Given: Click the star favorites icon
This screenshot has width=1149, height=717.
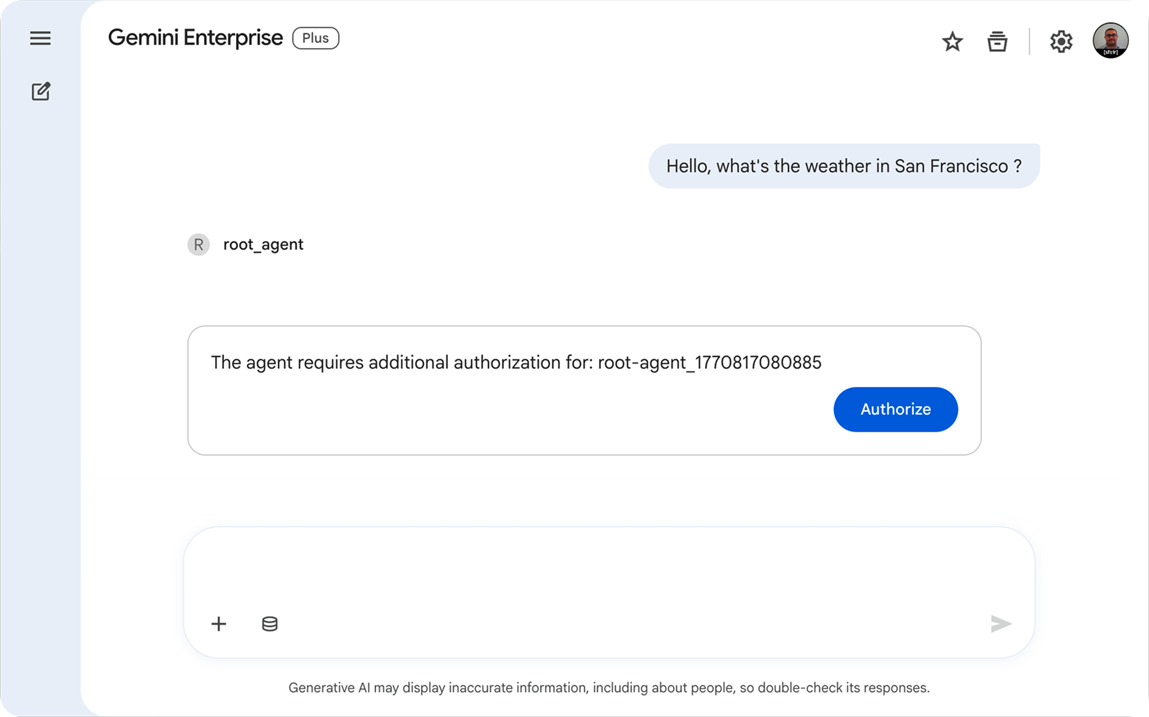Looking at the screenshot, I should [952, 42].
